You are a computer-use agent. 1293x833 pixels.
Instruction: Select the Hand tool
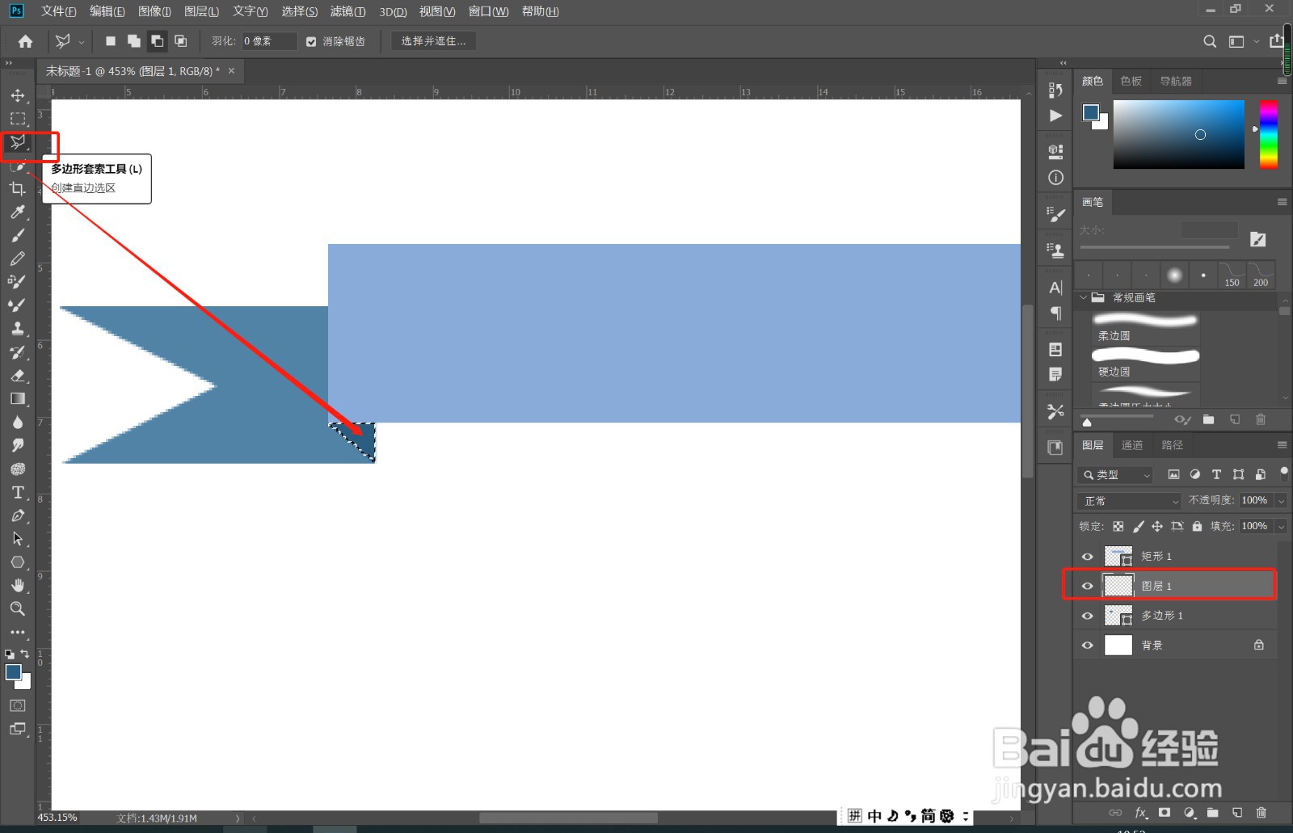(x=18, y=585)
